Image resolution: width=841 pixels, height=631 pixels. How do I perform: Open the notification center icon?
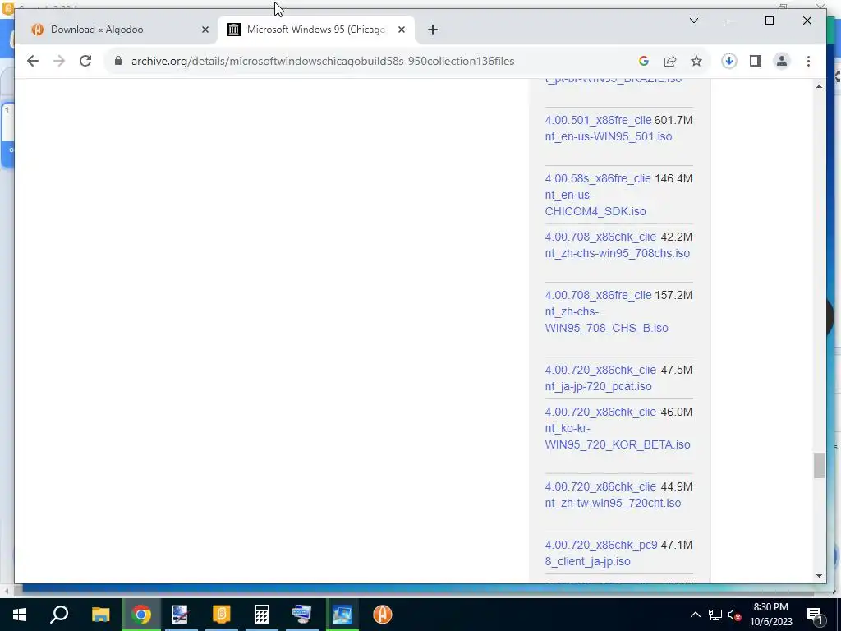(x=815, y=615)
